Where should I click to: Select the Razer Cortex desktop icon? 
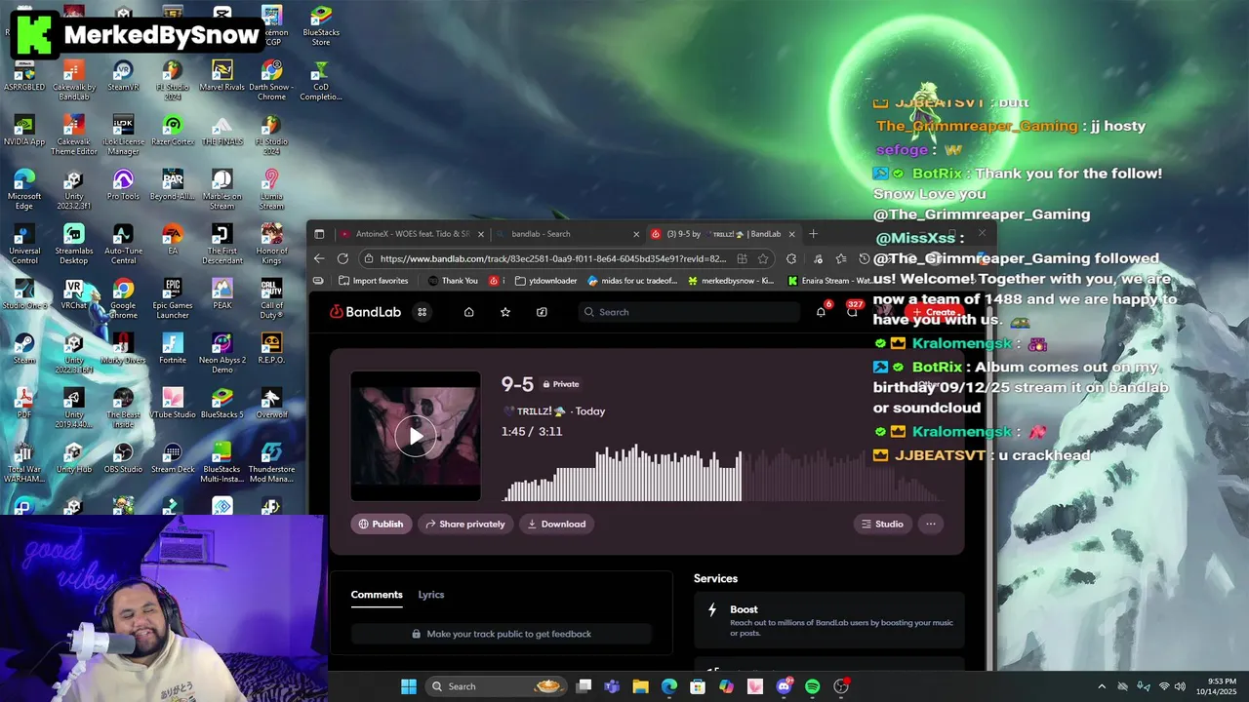point(173,132)
